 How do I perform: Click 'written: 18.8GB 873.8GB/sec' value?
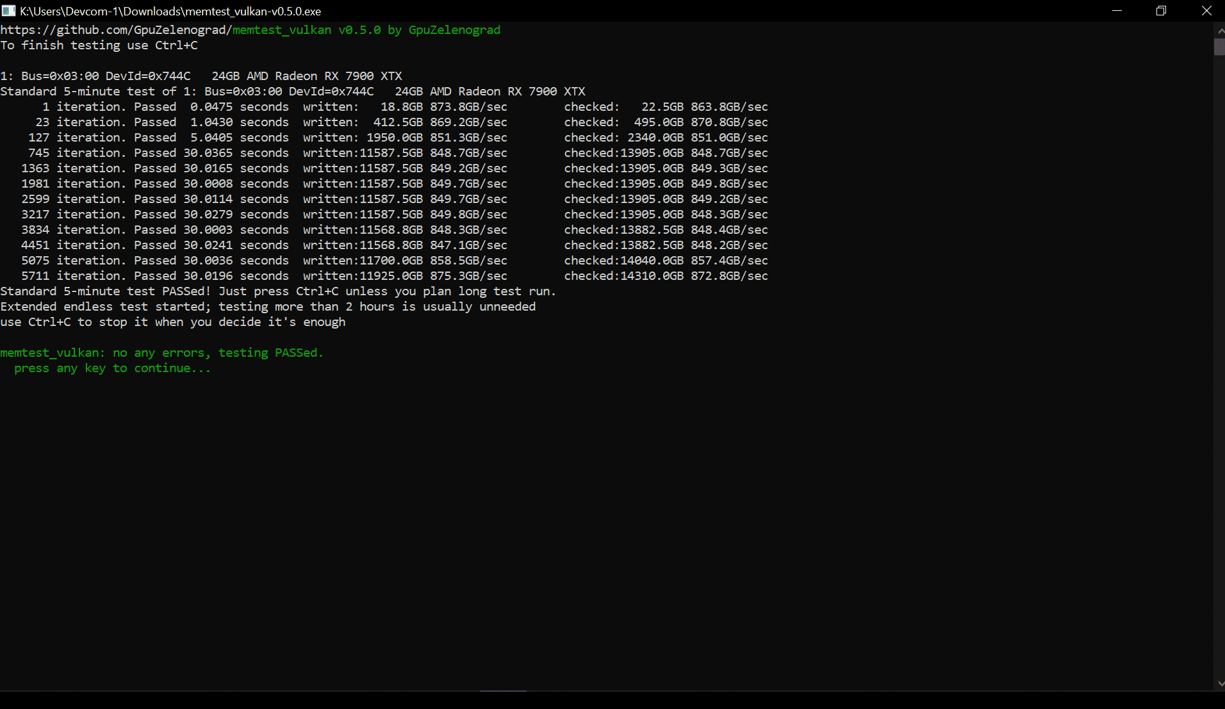tap(405, 107)
